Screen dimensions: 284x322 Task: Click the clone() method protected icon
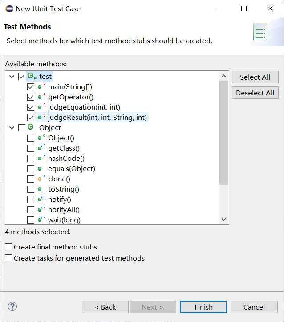(x=40, y=179)
